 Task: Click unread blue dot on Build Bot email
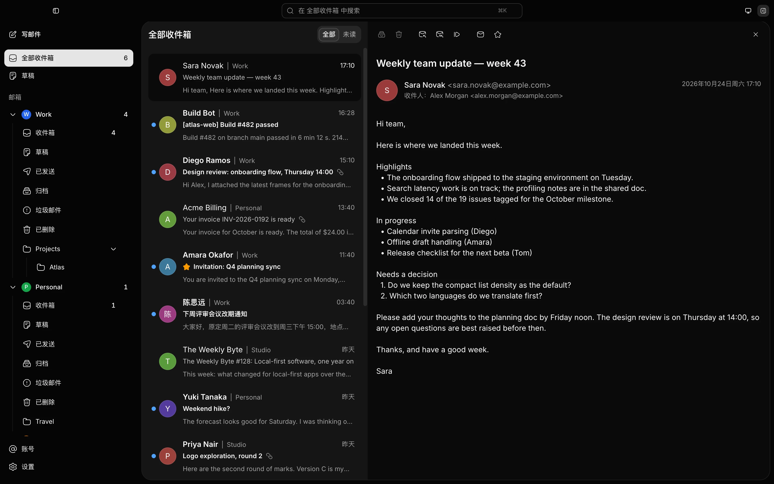click(x=153, y=125)
